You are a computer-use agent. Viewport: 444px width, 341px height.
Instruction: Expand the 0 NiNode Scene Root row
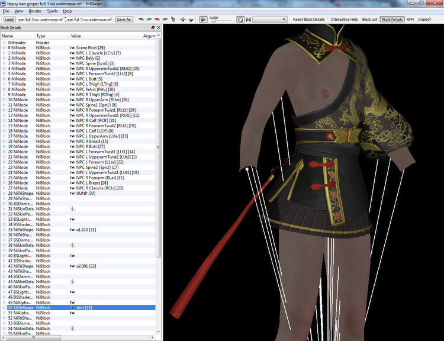point(4,47)
